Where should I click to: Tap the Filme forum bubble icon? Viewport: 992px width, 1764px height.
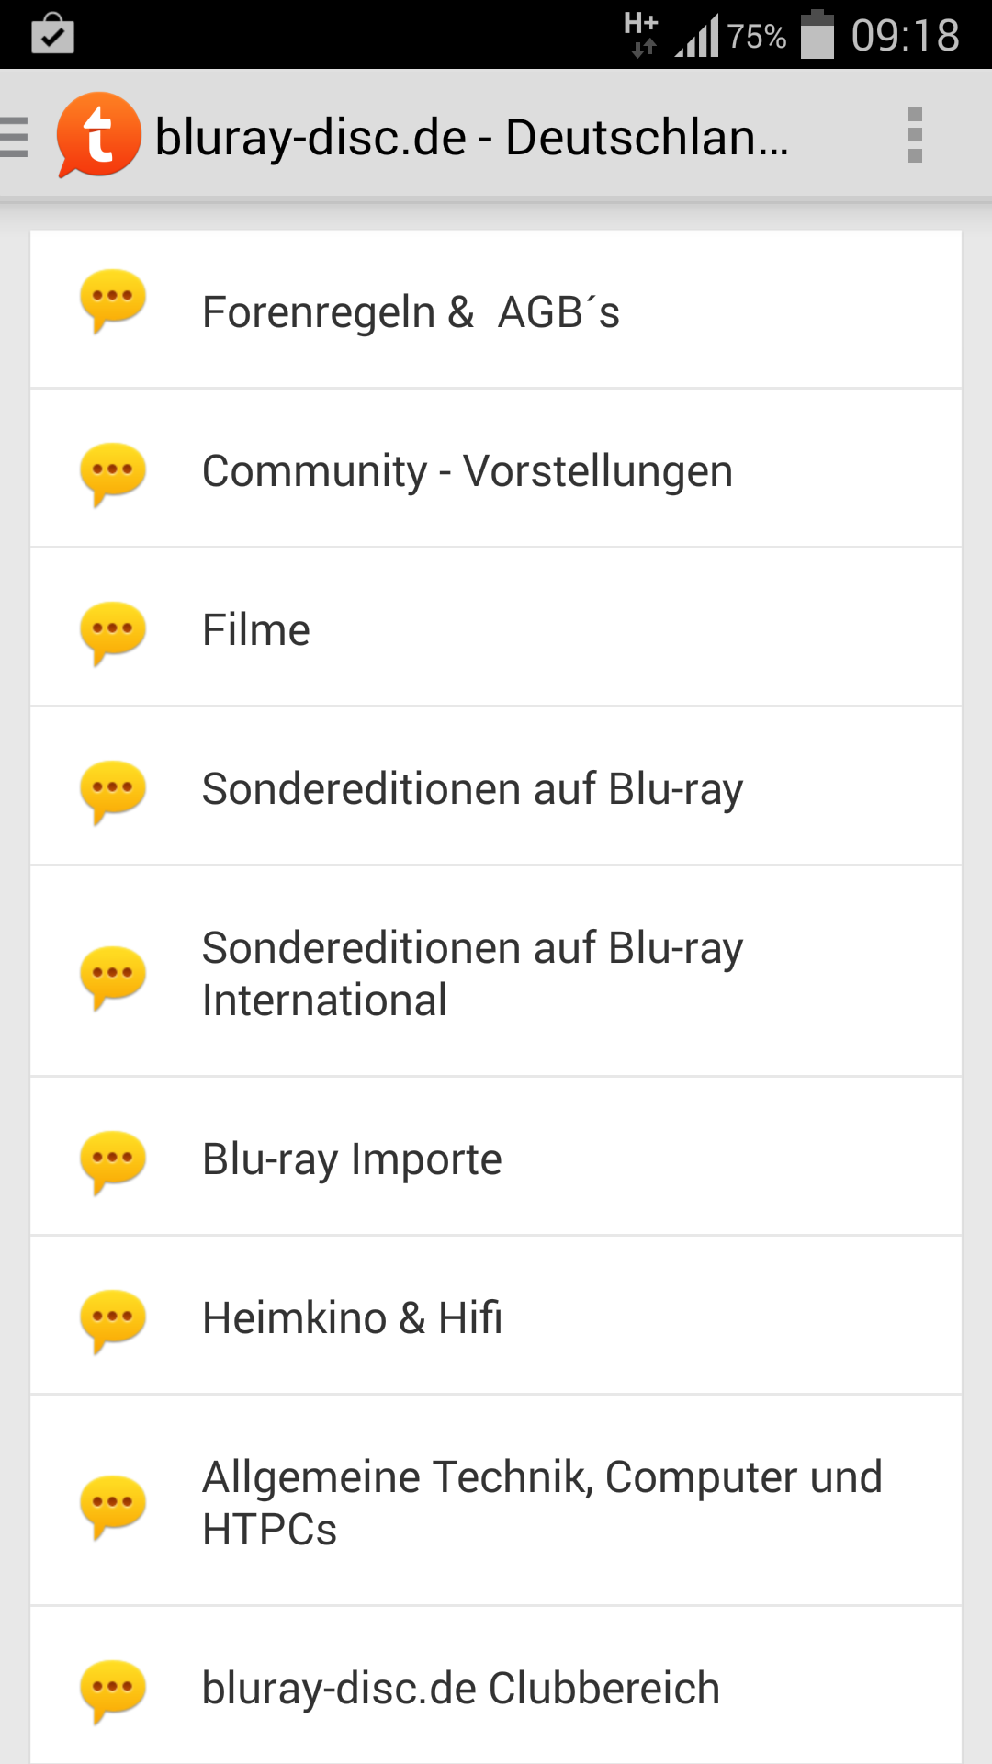113,631
